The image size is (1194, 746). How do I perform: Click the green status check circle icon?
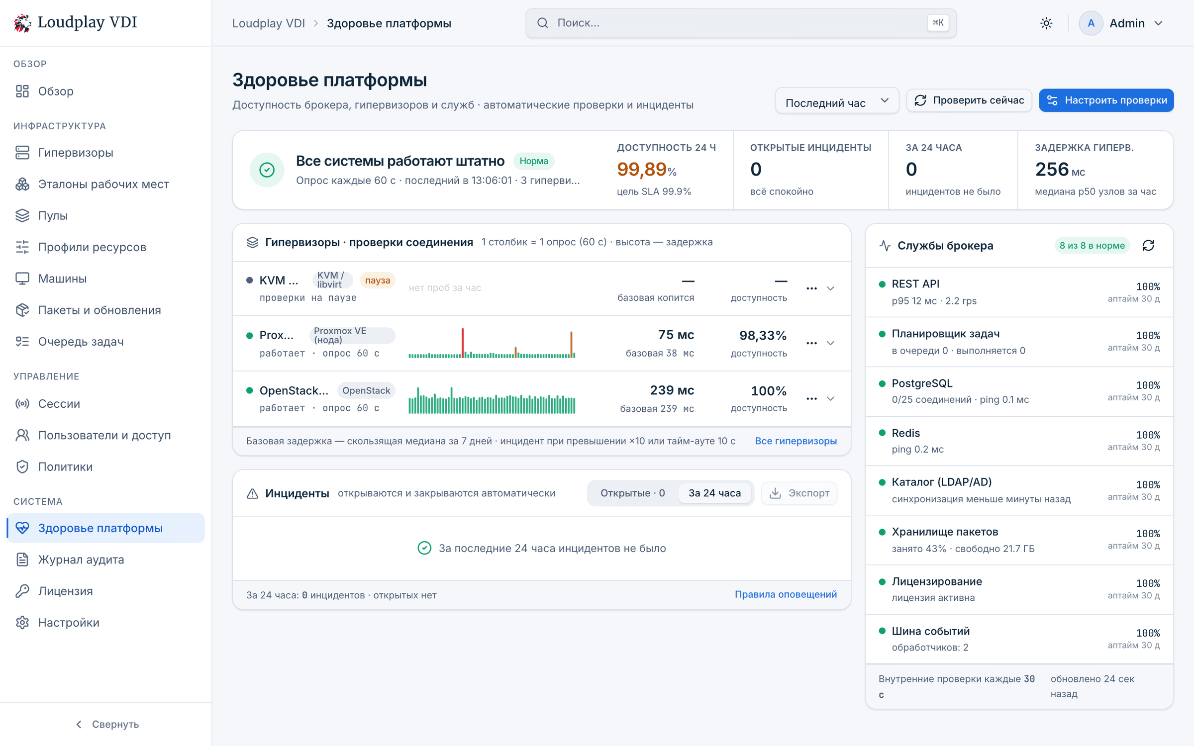tap(267, 170)
